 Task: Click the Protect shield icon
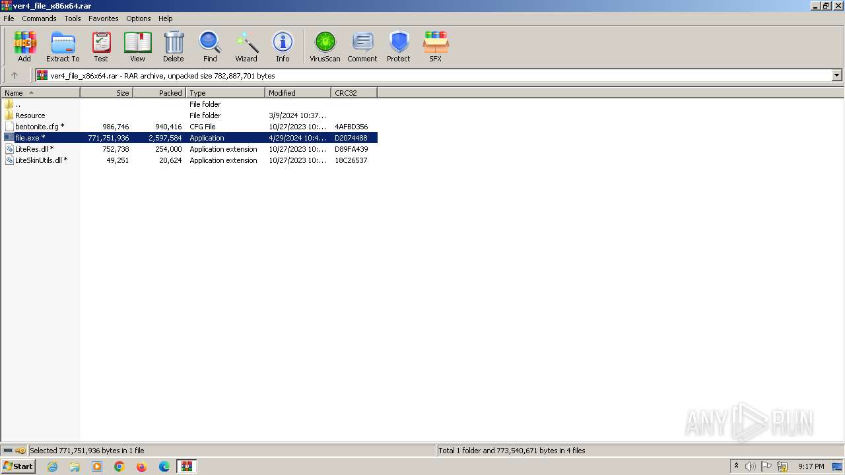pyautogui.click(x=399, y=46)
